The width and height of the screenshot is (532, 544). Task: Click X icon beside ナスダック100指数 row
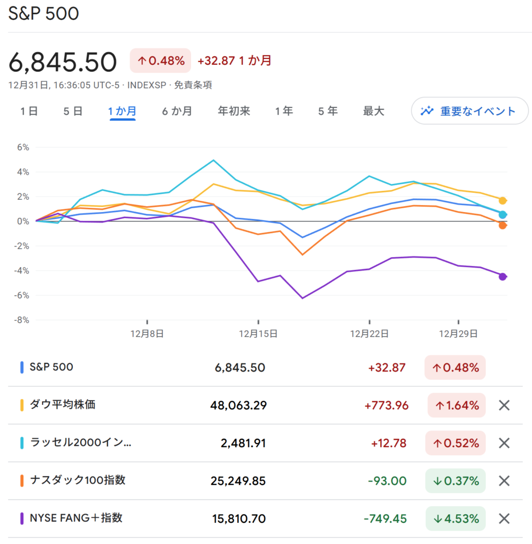[x=504, y=481]
